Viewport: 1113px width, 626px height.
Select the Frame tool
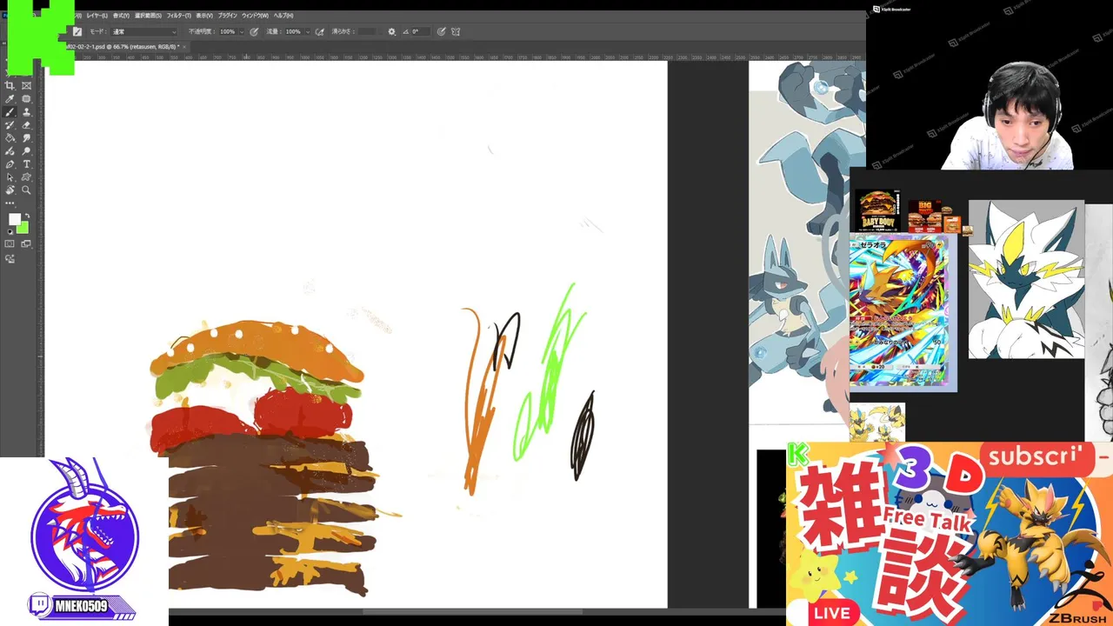click(x=26, y=85)
